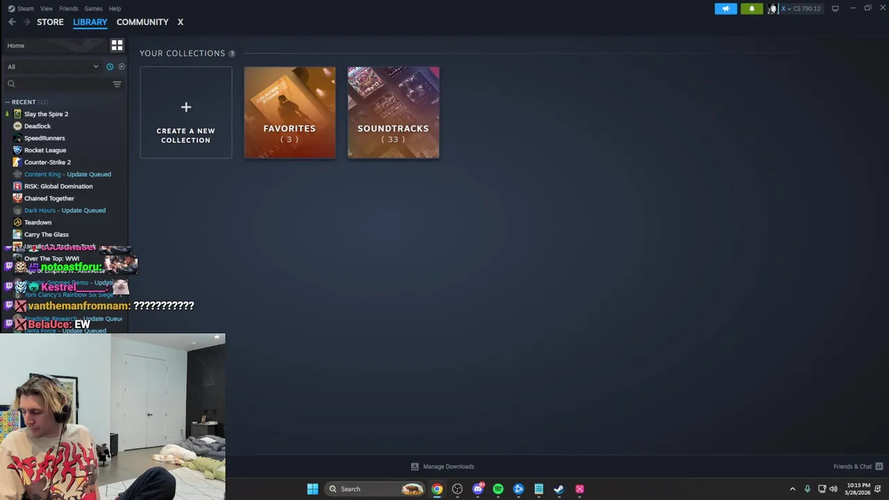Screen dimensions: 889x500
Task: Switch to the LIBRARY tab
Action: (90, 22)
